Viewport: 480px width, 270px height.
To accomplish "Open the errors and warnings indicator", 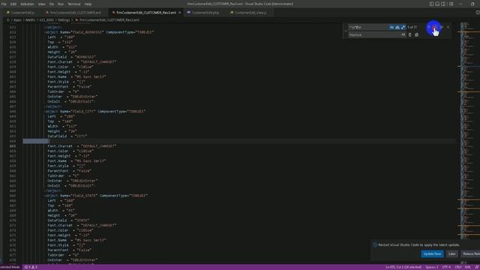I will click(31, 267).
